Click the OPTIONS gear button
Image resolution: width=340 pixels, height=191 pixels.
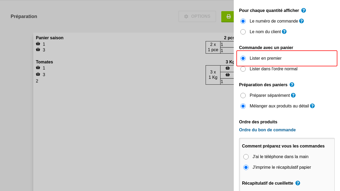pos(197,16)
